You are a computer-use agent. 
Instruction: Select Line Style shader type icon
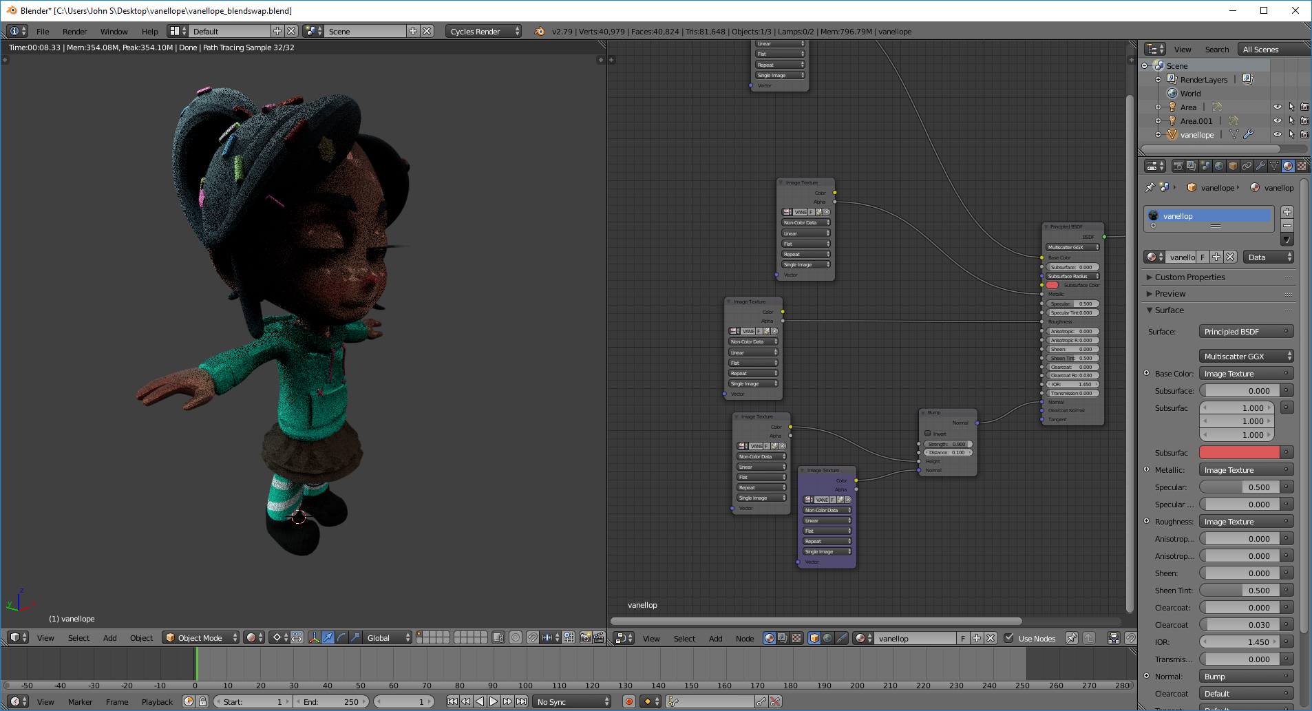pyautogui.click(x=841, y=639)
